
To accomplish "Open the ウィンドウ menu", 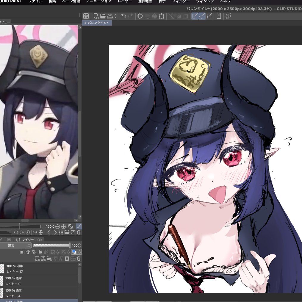I will pyautogui.click(x=205, y=1).
